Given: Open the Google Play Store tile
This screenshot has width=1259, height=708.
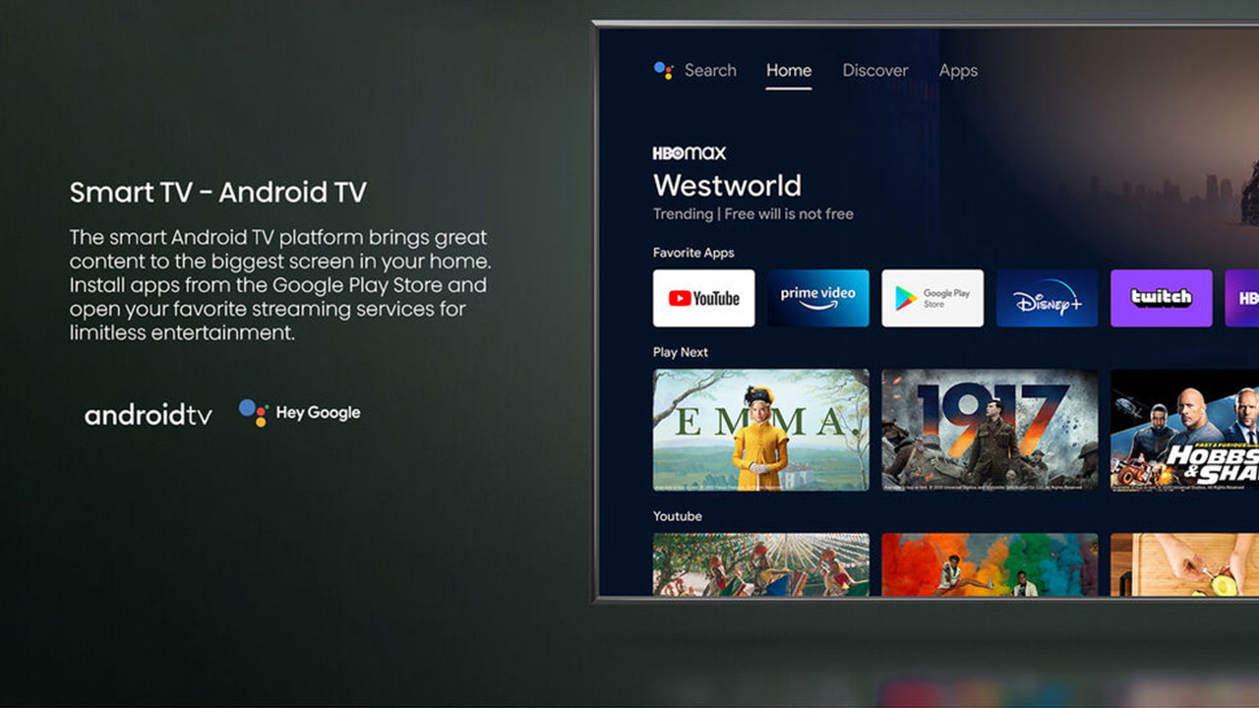Looking at the screenshot, I should click(x=931, y=298).
